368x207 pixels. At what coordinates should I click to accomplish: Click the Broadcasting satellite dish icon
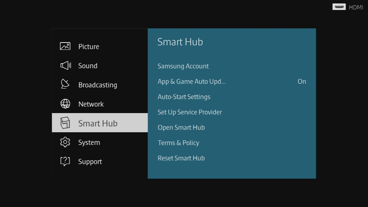pyautogui.click(x=65, y=84)
